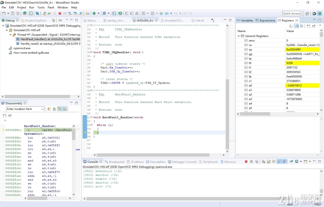Toggle Show Console on Standard Out Change
324x207 pixels.
[279, 162]
